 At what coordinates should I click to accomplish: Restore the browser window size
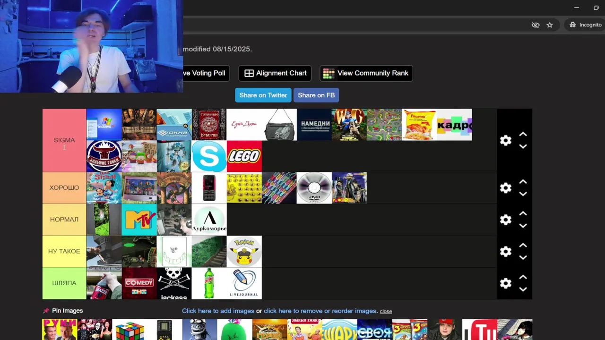coord(596,8)
